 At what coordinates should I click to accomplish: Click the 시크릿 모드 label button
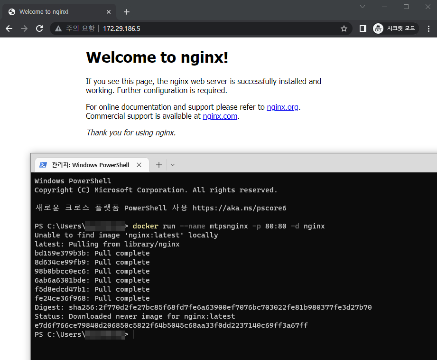tap(401, 28)
